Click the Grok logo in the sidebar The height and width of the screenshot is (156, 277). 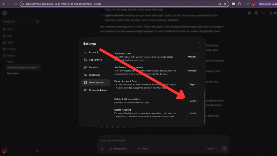pos(5,13)
